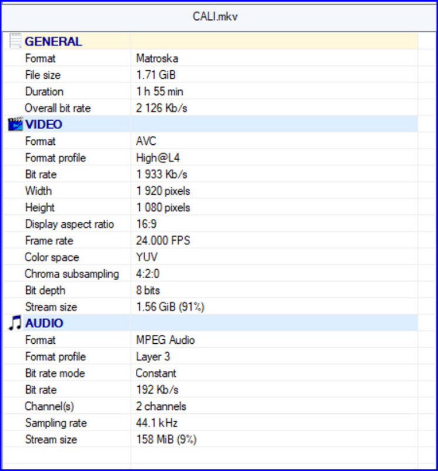Screen dimensions: 438x471
Task: Select the 1.56 GiB (91%) stream size
Action: coord(170,307)
